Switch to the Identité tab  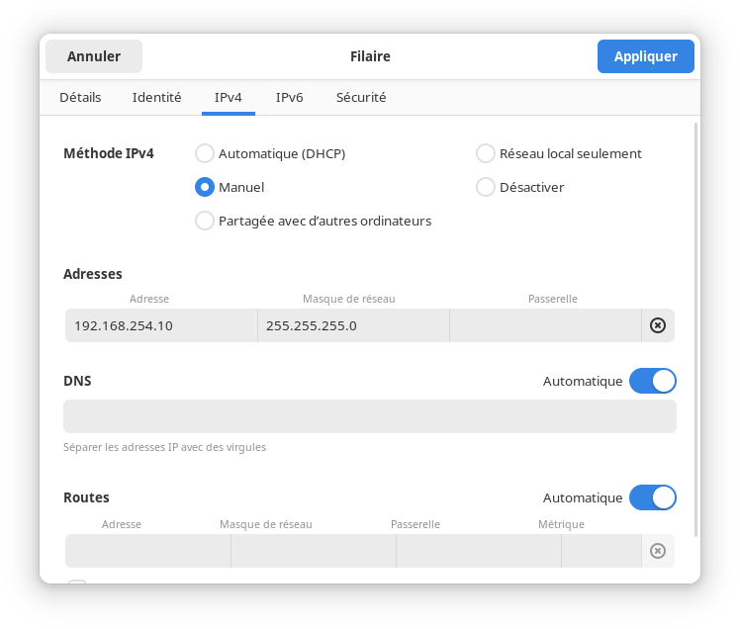156,97
